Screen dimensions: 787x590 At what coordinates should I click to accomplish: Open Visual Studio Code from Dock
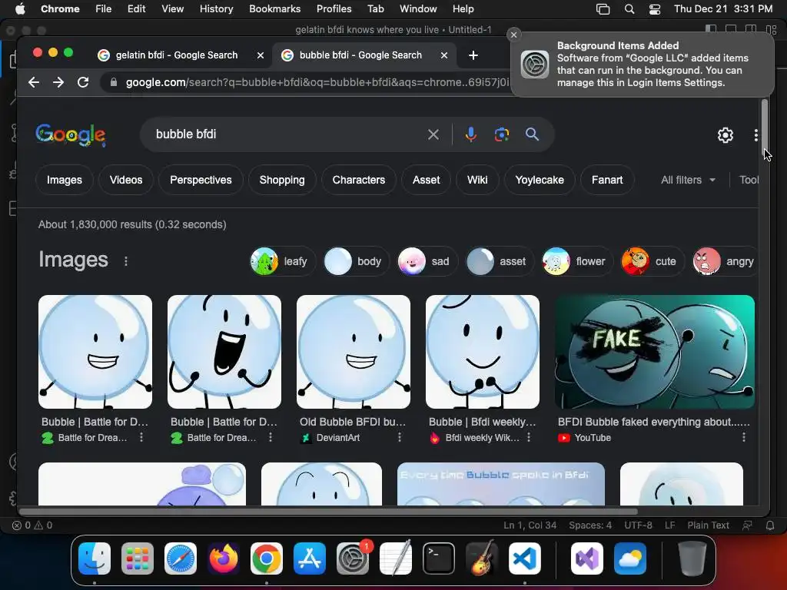point(525,559)
